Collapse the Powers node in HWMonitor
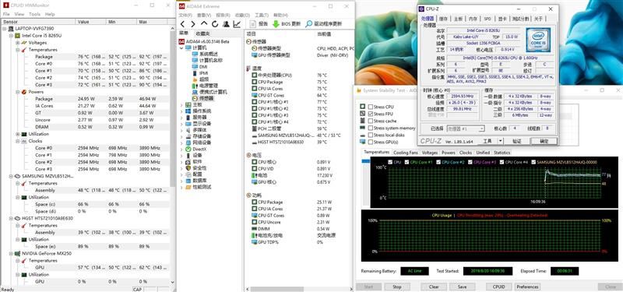The height and width of the screenshot is (292, 623). pyautogui.click(x=18, y=92)
